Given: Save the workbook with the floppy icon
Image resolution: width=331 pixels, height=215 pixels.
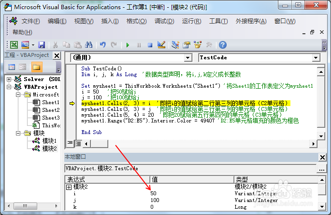Looking at the screenshot, I should coord(42,45).
